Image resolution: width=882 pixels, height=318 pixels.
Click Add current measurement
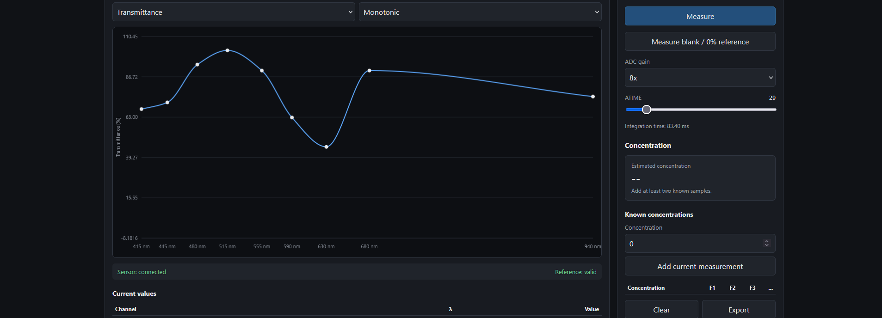tap(700, 266)
